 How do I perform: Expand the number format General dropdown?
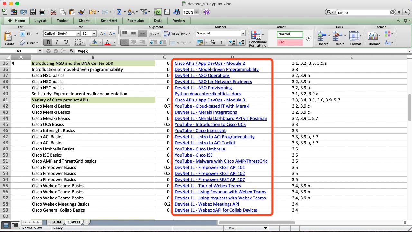click(243, 33)
